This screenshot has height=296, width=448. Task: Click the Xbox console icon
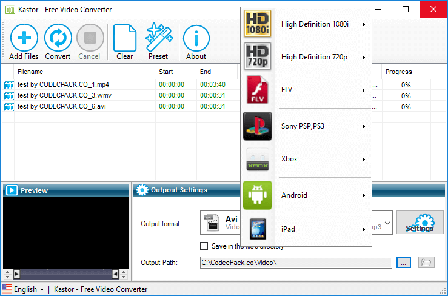(x=258, y=159)
